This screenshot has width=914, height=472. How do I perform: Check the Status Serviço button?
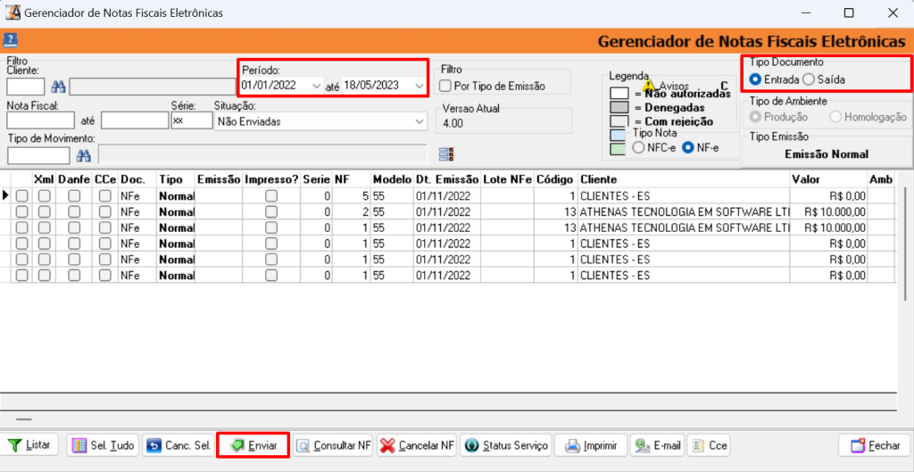(x=506, y=446)
